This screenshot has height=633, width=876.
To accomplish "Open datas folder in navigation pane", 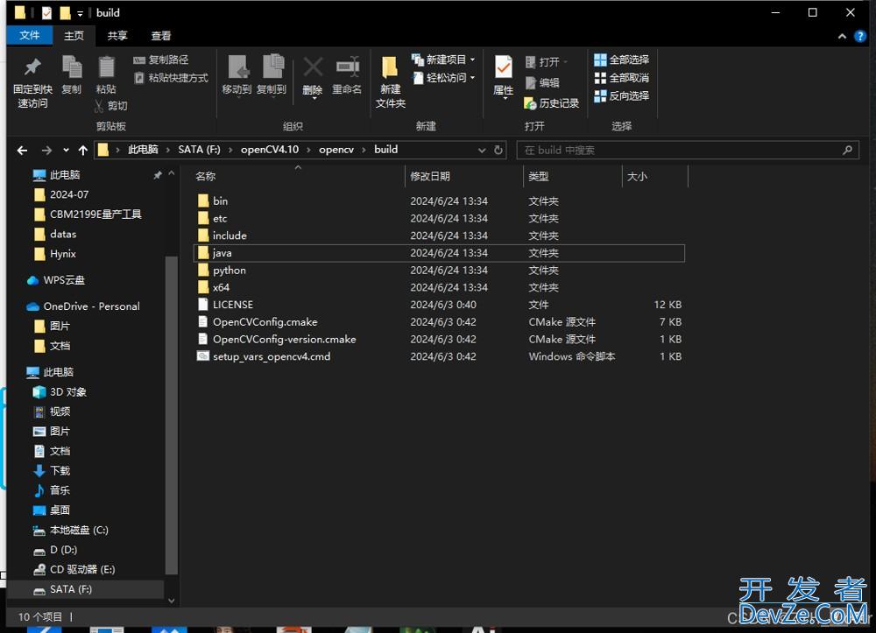I will pos(62,234).
